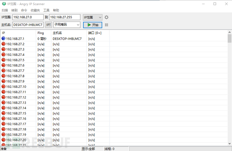
Task: Expand the IP范围 feeder dropdown
Action: (92, 17)
